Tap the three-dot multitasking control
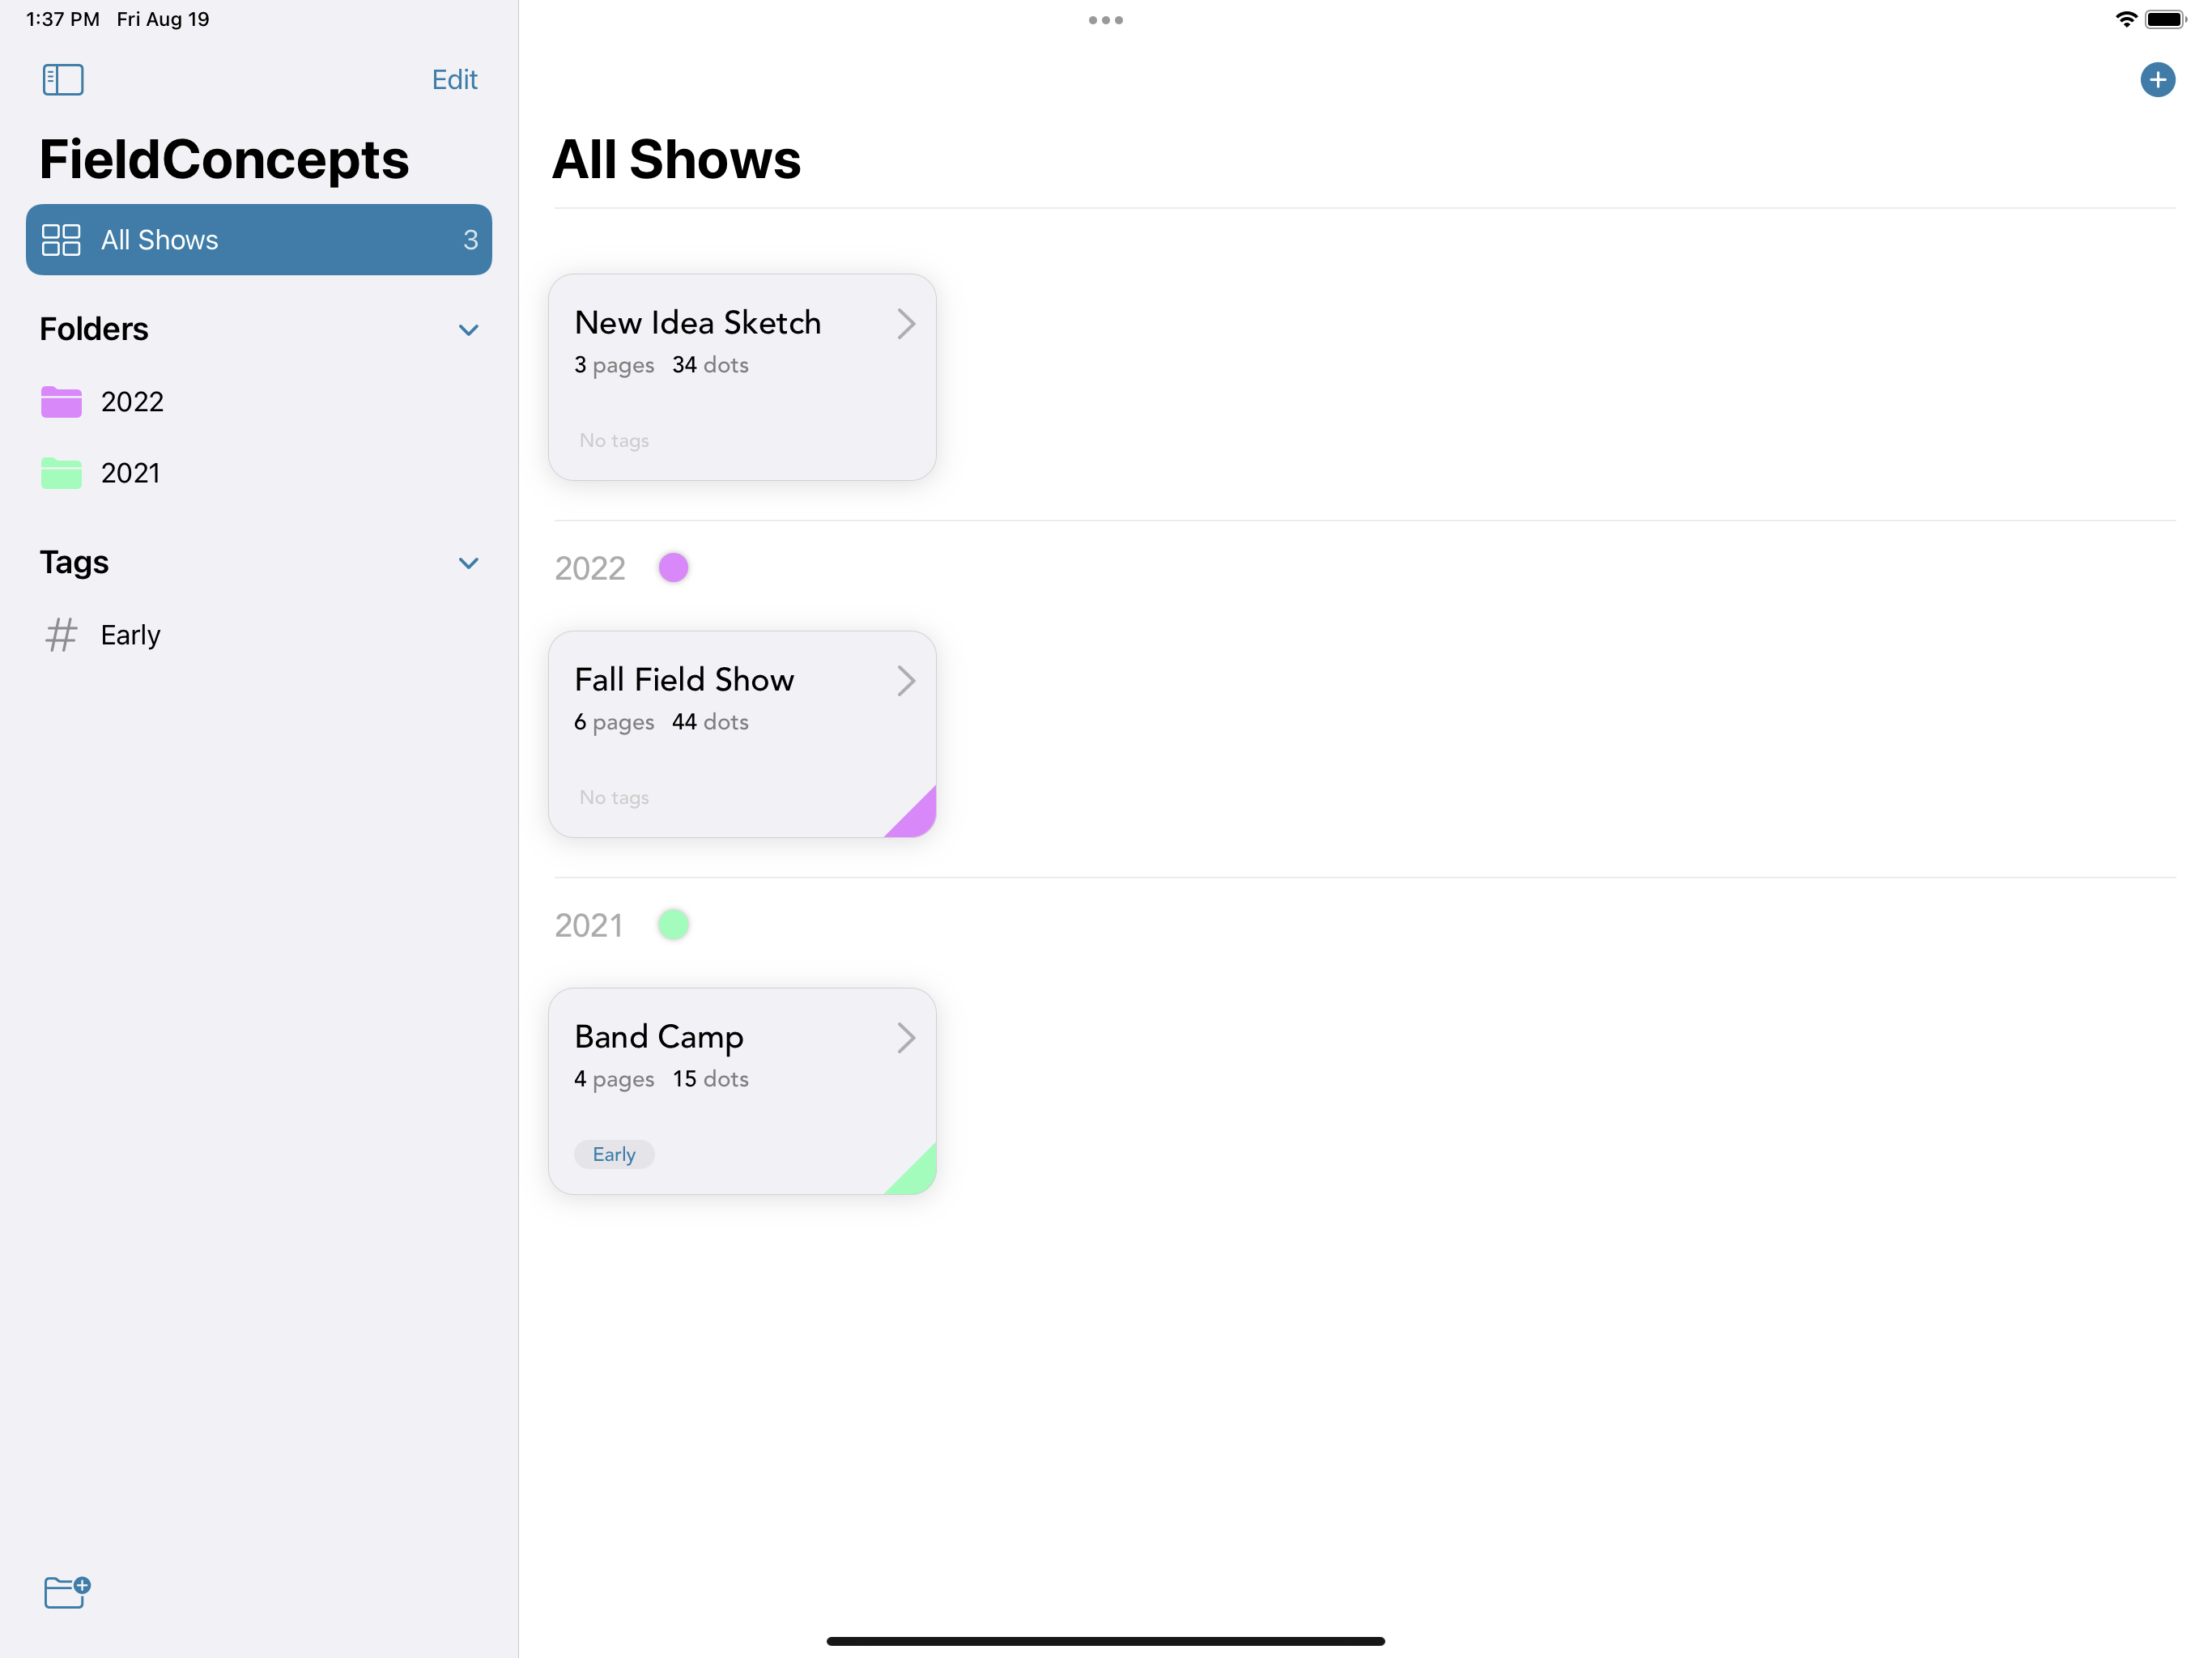Viewport: 2212px width, 1658px height. [1106, 20]
